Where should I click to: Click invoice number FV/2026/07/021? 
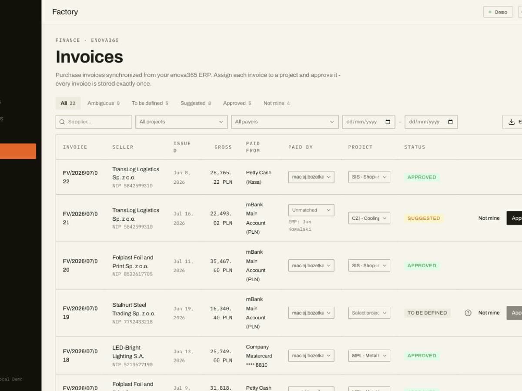80,218
